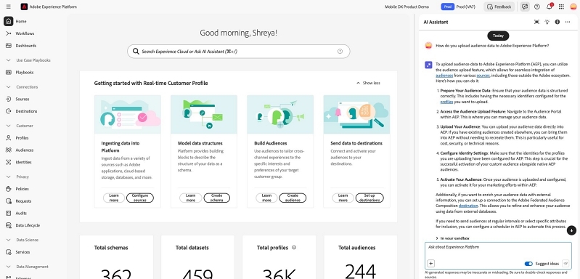The image size is (580, 279).
Task: Click the Audits sidebar icon
Action: [x=9, y=213]
